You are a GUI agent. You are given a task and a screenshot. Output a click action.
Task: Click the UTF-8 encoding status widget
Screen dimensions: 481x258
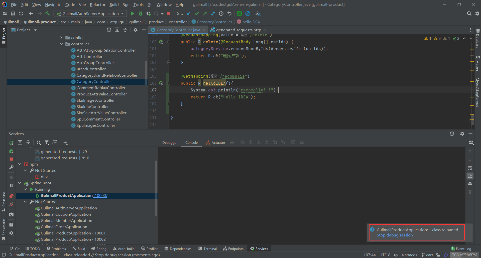click(x=385, y=255)
